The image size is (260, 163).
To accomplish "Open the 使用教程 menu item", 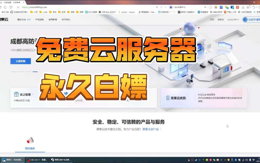I will point(53,19).
